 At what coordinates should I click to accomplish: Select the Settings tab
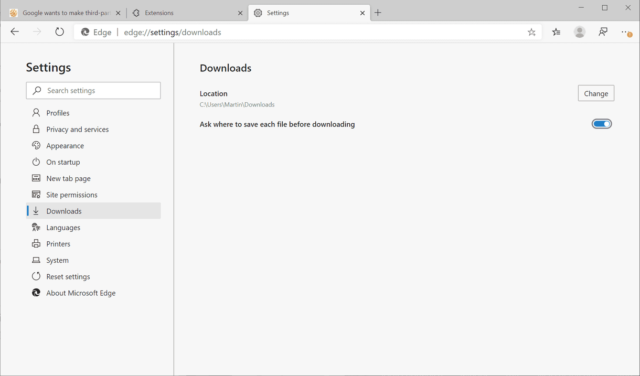point(310,13)
